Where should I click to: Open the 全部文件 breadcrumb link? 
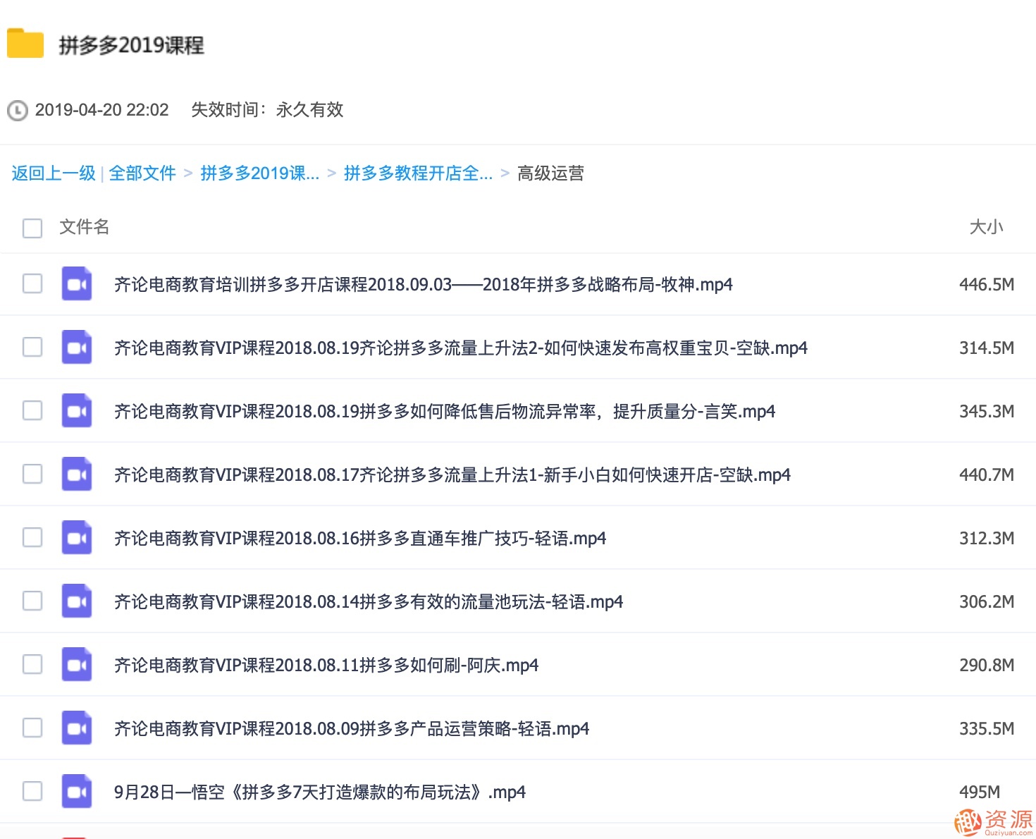[x=142, y=173]
